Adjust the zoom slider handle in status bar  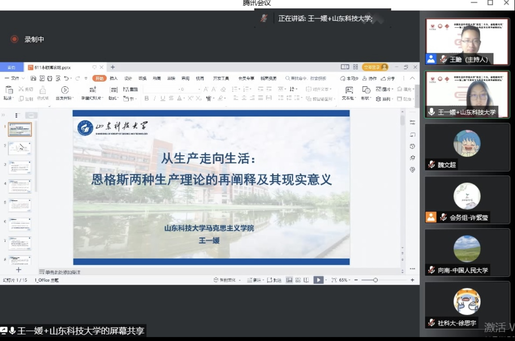pyautogui.click(x=375, y=280)
